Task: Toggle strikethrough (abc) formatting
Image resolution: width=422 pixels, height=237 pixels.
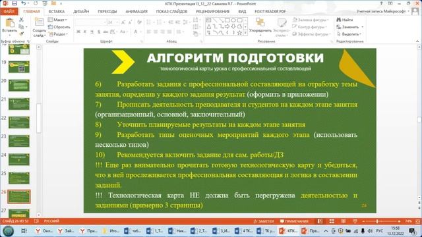Action: coord(105,32)
